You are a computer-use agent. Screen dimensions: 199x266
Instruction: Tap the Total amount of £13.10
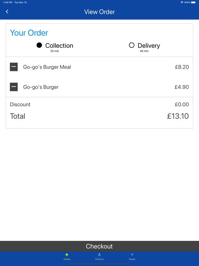178,116
